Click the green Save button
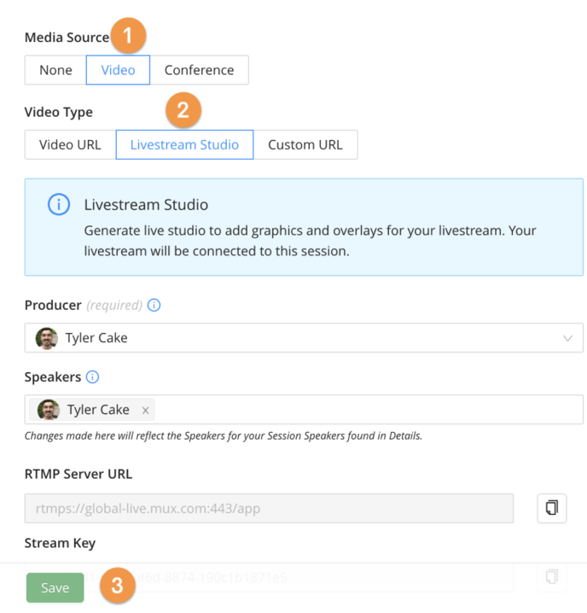Image resolution: width=587 pixels, height=613 pixels. click(55, 587)
